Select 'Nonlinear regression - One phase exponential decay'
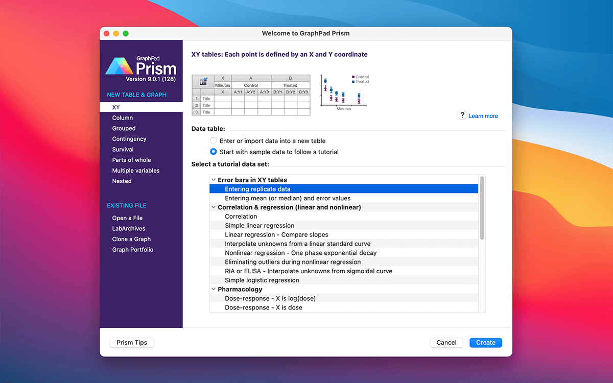 click(x=344, y=253)
